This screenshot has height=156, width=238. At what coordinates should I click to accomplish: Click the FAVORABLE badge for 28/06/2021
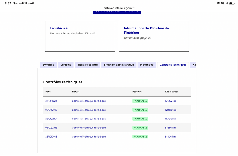pos(140,119)
